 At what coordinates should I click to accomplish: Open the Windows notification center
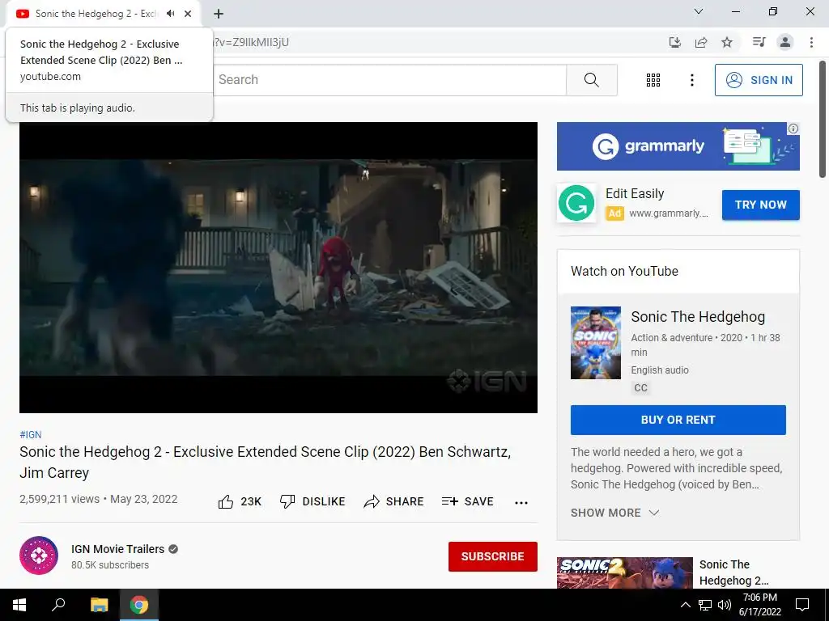coord(802,605)
